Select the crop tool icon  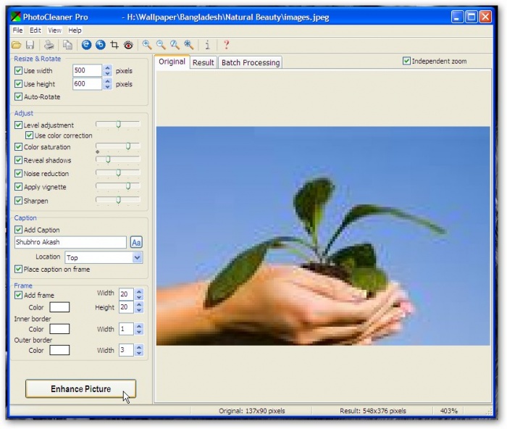click(114, 45)
